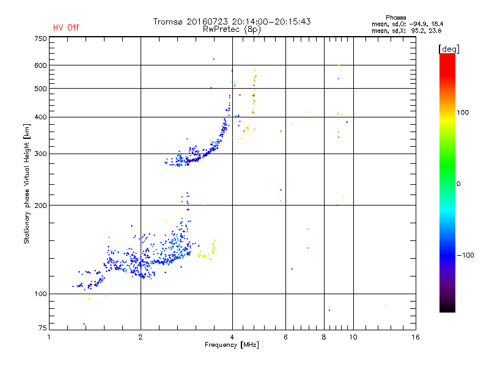
Task: Click the x-axis '1' frequency label
Action: point(49,337)
